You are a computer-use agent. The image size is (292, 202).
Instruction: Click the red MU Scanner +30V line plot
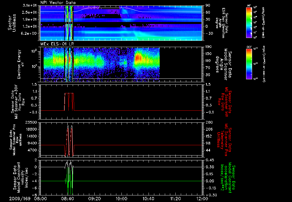121,102
